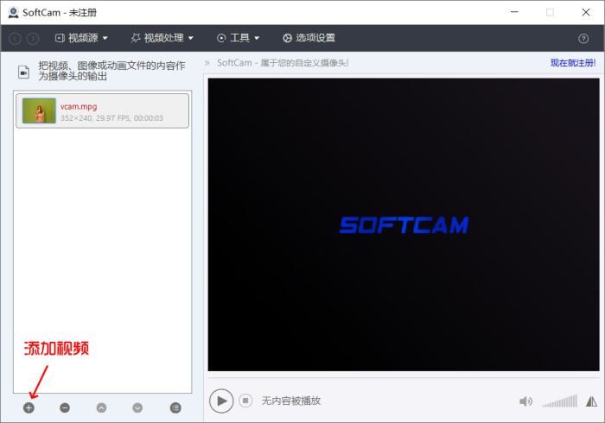
Task: Adjust the volume level bars
Action: (560, 401)
